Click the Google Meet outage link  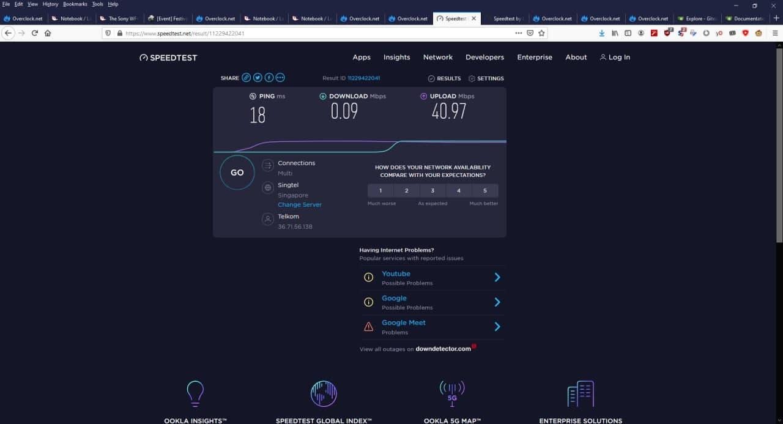pos(404,322)
